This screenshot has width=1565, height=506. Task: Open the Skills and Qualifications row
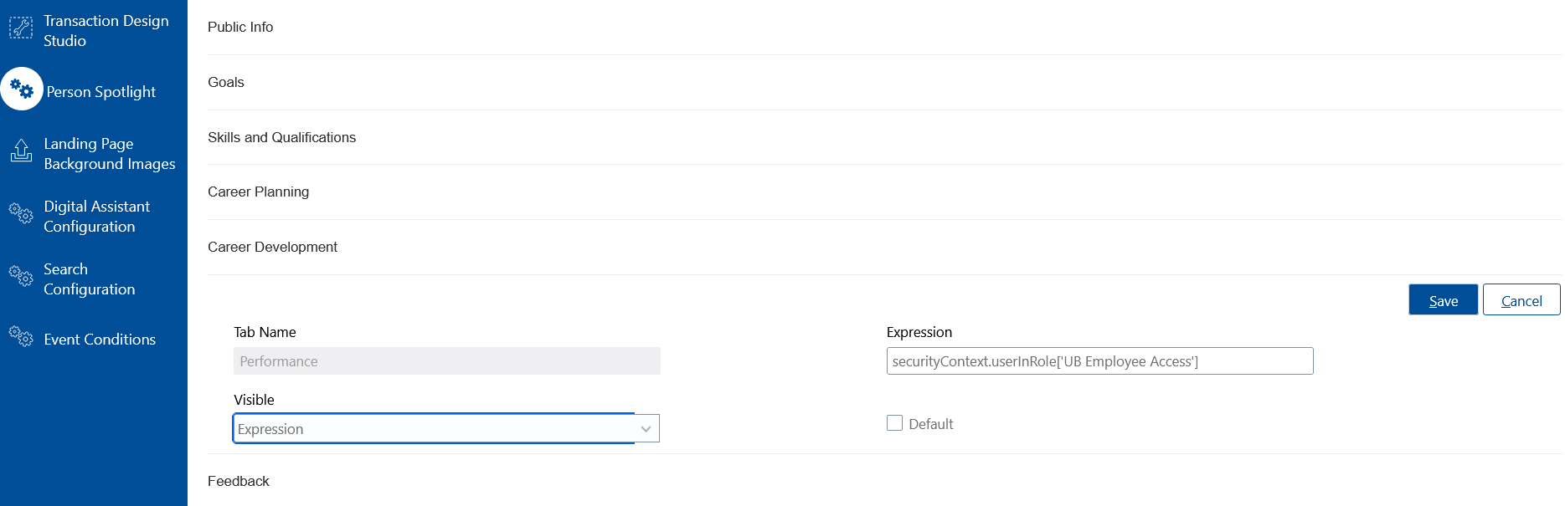884,137
